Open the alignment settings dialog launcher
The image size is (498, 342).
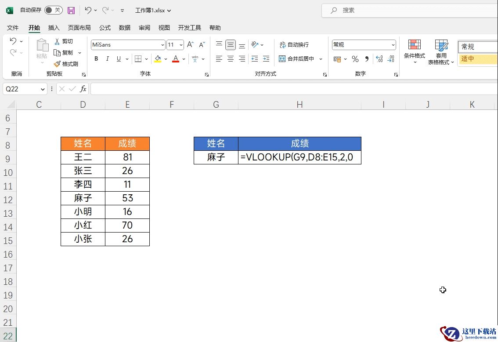[x=325, y=75]
